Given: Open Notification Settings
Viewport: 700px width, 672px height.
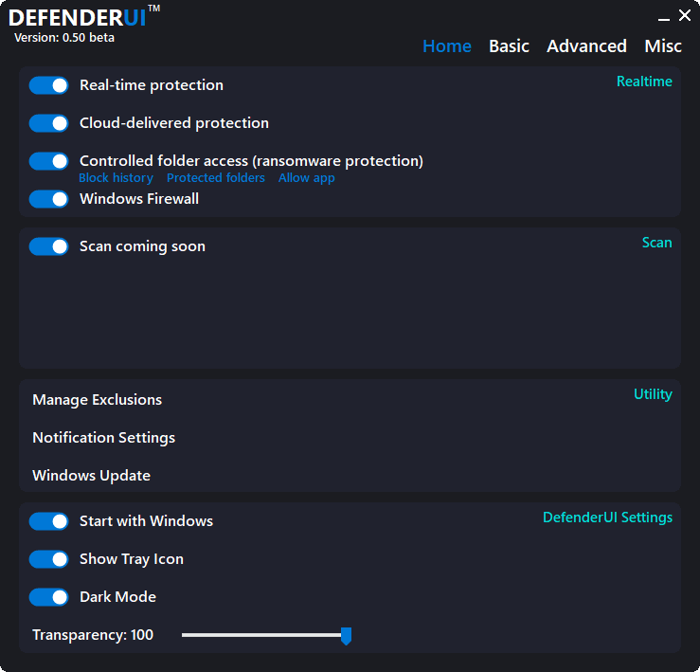Looking at the screenshot, I should pyautogui.click(x=103, y=438).
